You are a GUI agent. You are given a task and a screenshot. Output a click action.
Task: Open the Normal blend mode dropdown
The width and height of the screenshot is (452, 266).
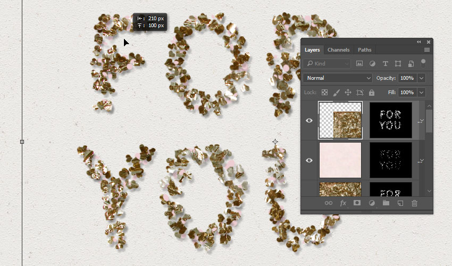pos(338,78)
